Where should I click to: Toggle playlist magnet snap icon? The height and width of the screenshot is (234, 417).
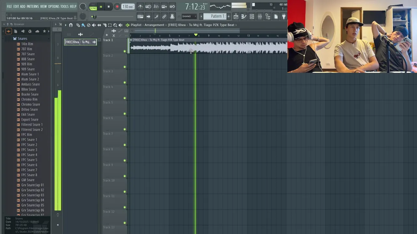tap(71, 25)
